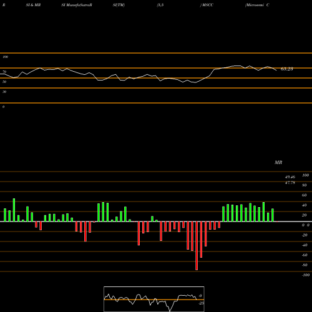The width and height of the screenshot is (312, 312).
Task: Click the RSI value 65.23 label
Action: [287, 69]
